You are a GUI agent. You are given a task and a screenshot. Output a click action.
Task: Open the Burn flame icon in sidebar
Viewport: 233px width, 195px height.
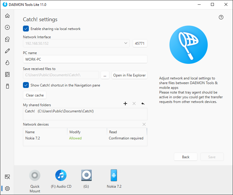7,63
